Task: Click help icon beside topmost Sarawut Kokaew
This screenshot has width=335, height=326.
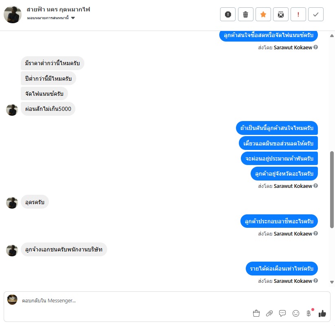Action: coord(315,47)
